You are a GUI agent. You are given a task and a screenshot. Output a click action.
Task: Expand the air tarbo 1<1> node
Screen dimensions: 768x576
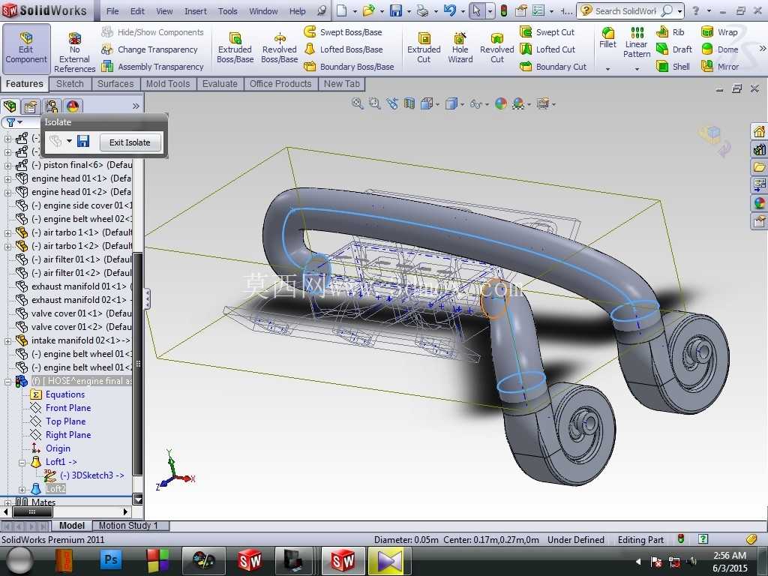click(7, 233)
